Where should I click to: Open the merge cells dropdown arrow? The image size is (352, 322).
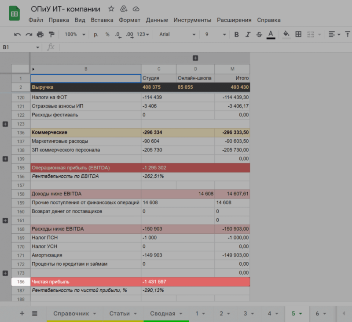click(x=319, y=35)
